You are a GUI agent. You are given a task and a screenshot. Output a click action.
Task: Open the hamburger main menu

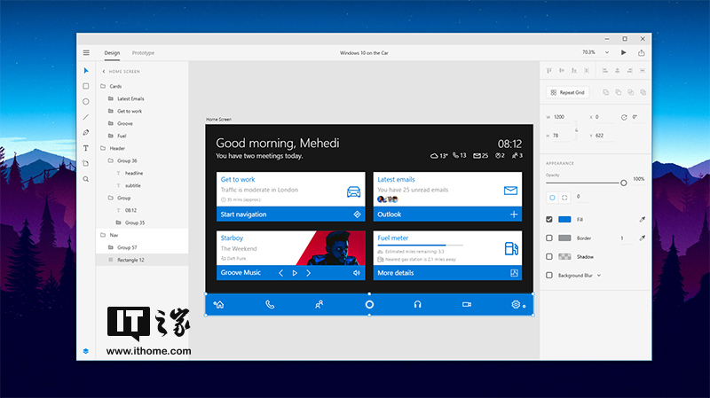point(86,53)
